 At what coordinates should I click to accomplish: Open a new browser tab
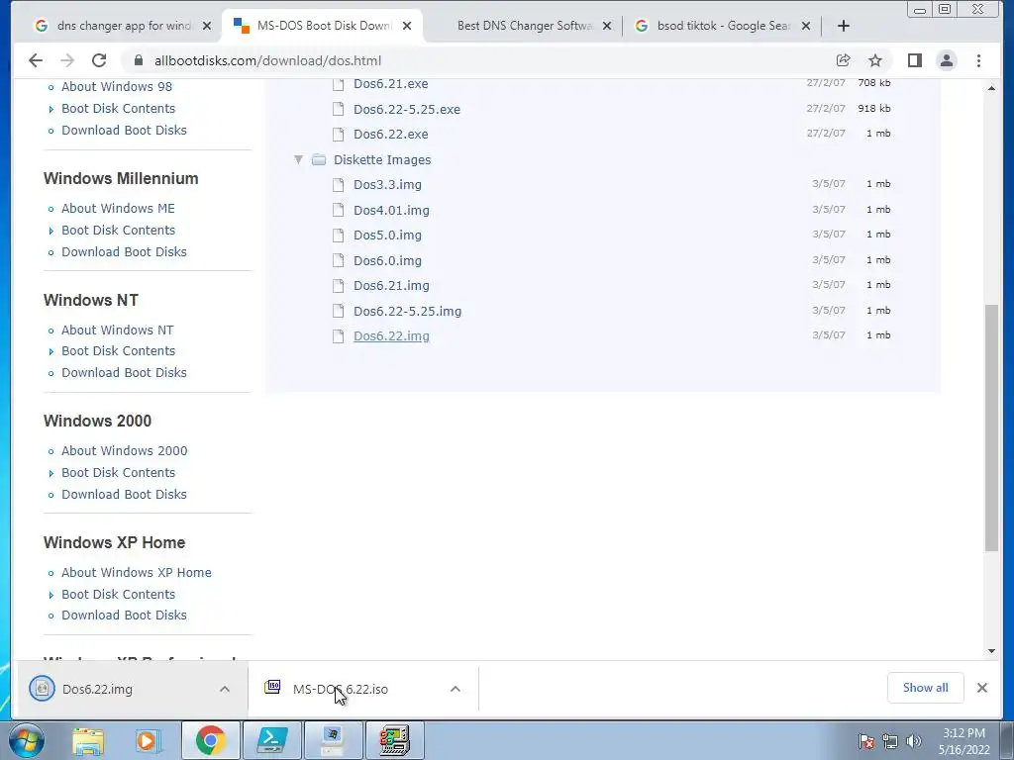pyautogui.click(x=844, y=26)
